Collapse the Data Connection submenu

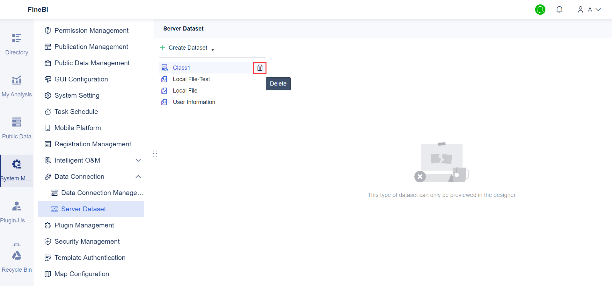coord(138,177)
